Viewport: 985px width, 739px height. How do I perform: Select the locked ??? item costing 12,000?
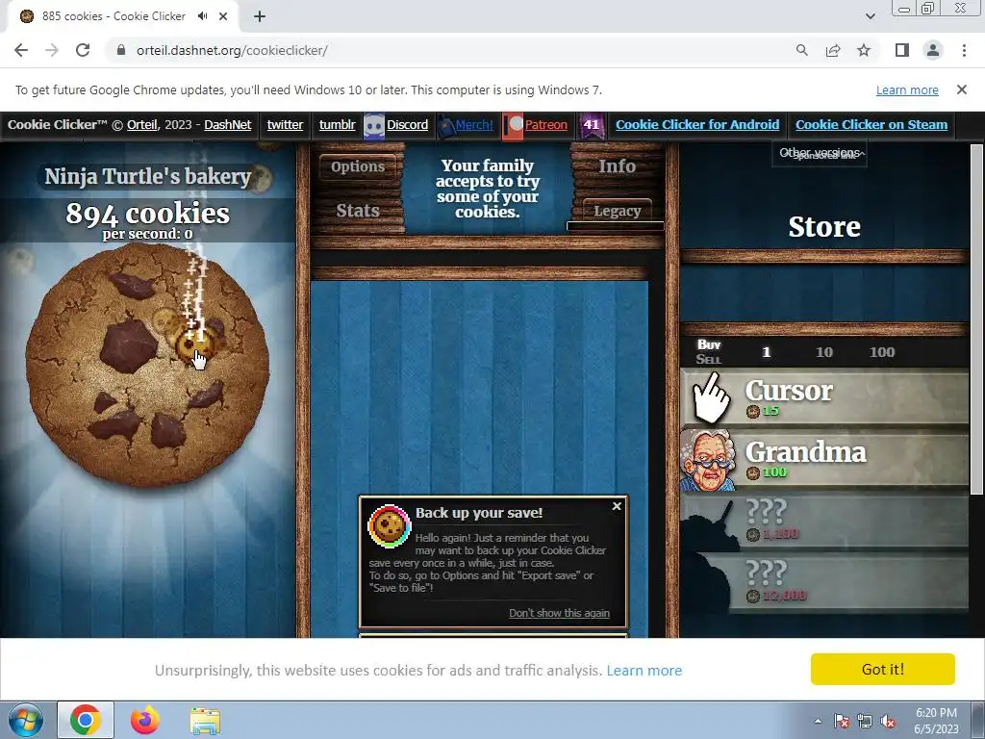pos(824,581)
